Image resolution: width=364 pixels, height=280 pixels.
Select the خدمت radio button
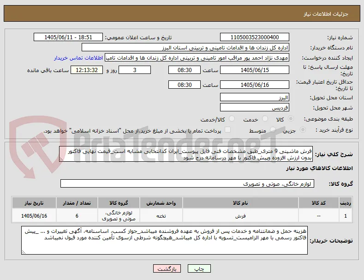[x=265, y=119]
